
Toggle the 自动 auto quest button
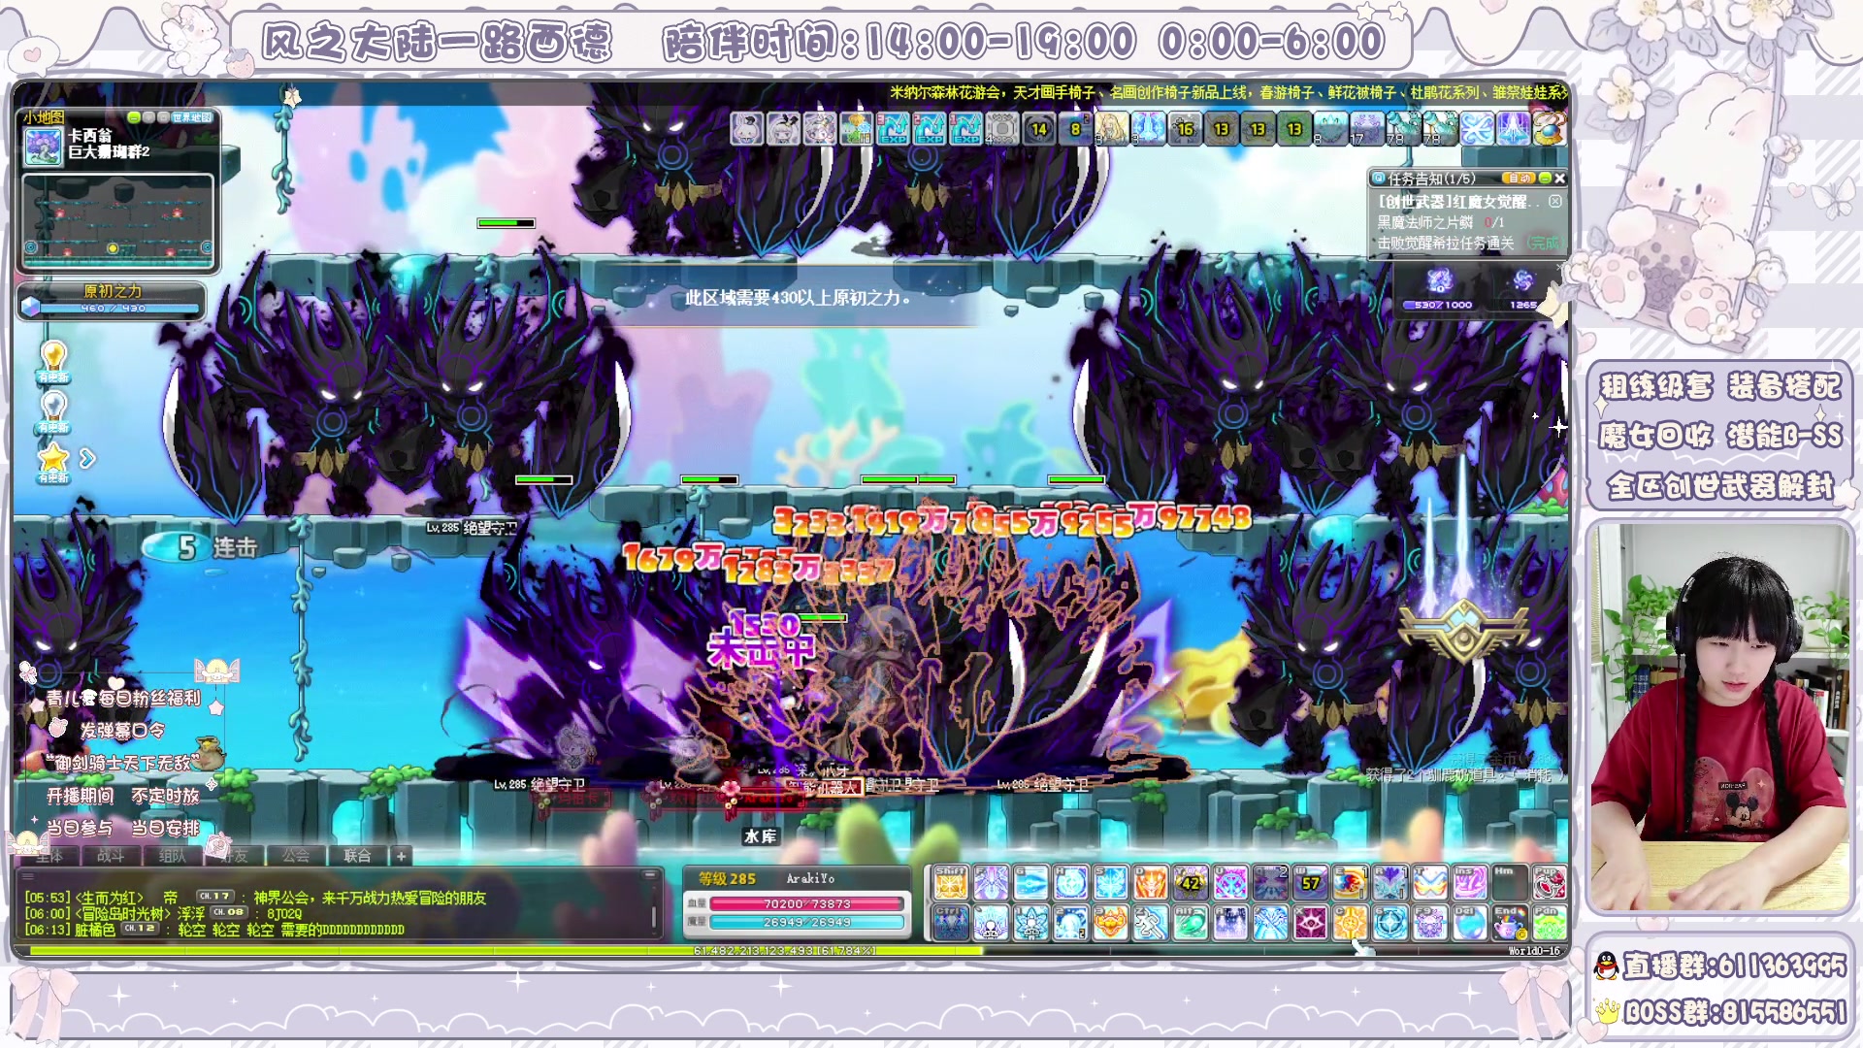tap(1519, 179)
